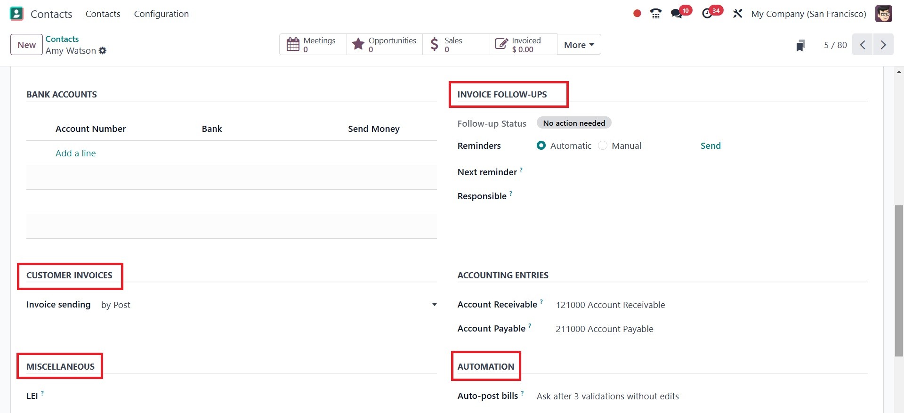
Task: Open the user avatar menu
Action: [884, 14]
